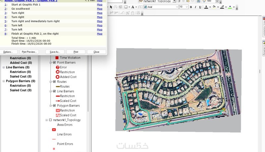Click step number 1: link
Screen dimensions: 265x152
6,5
